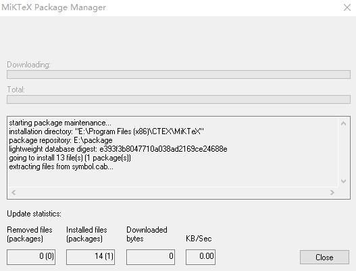
Task: Click the log scroll down arrow
Action: point(344,181)
